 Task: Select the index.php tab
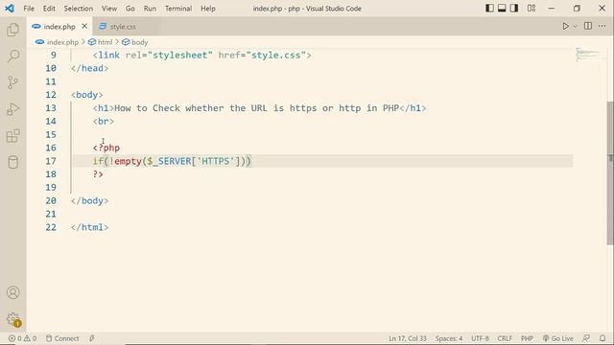pos(59,27)
